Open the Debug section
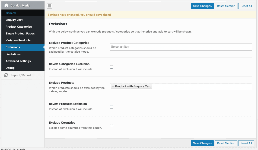The width and height of the screenshot is (258, 150). (23, 68)
